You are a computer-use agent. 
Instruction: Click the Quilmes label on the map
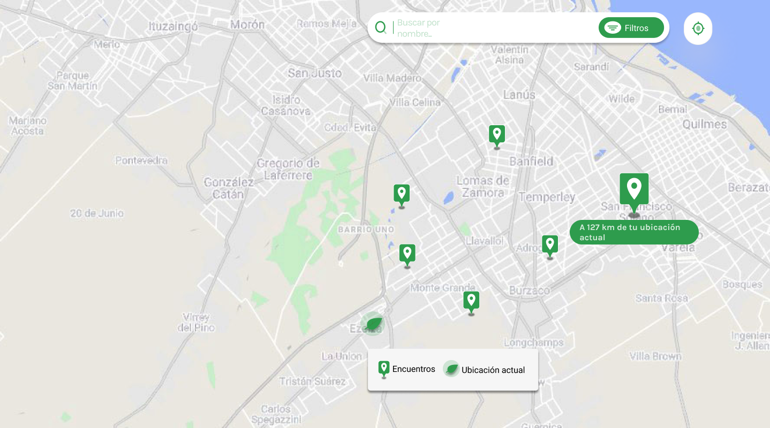point(704,125)
